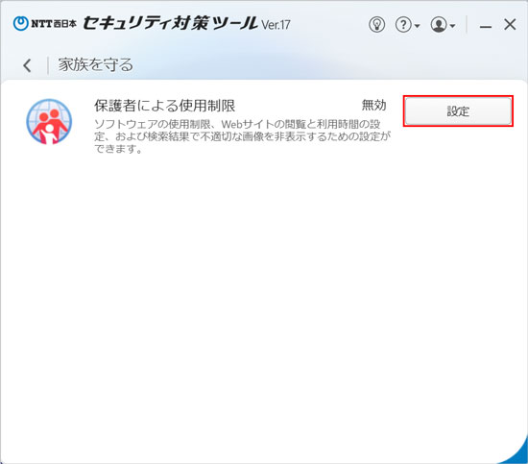Click the NTT西日本 logo
Screen dimensions: 528x464
45,23
